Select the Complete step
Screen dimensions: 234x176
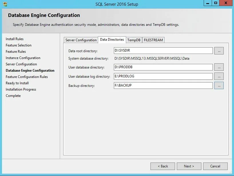point(13,96)
